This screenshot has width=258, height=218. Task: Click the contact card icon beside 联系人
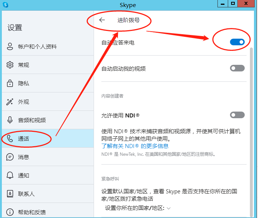click(x=10, y=194)
